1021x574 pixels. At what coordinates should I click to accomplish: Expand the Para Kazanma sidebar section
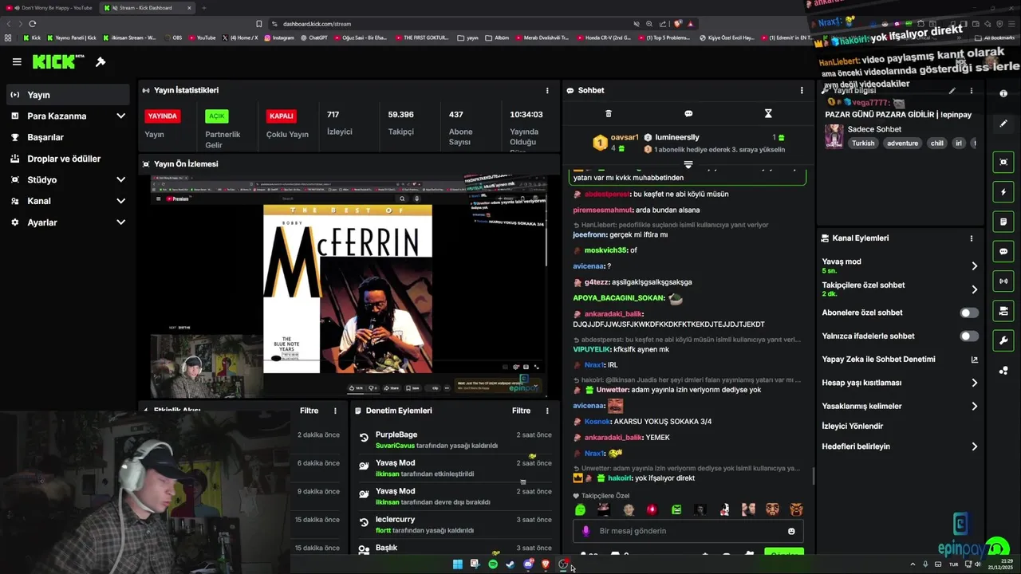[x=120, y=116]
